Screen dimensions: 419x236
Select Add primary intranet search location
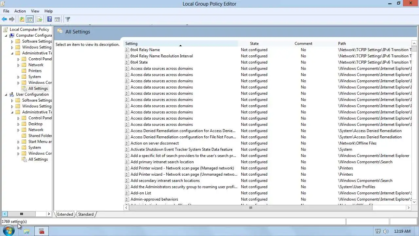tap(162, 162)
